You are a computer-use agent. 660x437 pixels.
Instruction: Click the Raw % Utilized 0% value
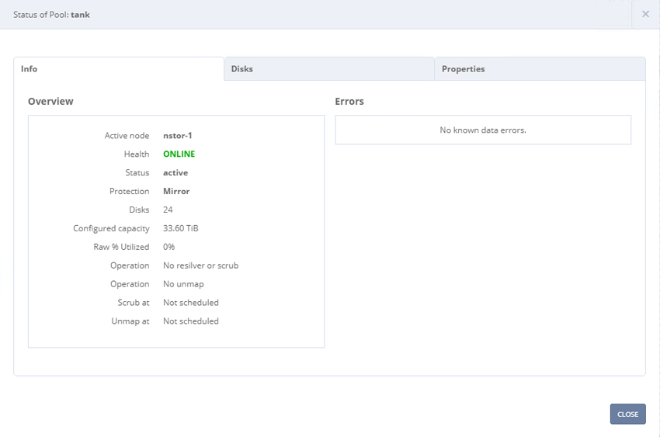tap(168, 247)
